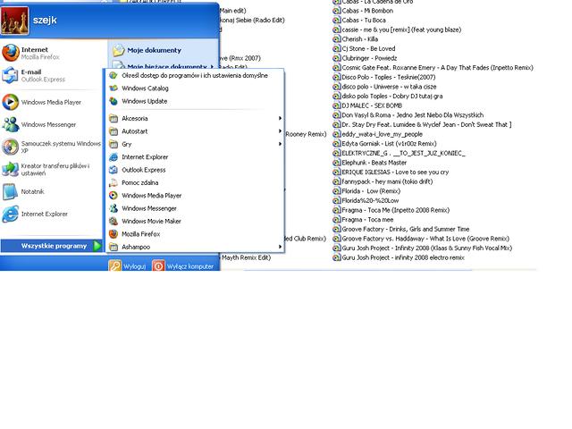Select file Fragma - Toca mee

[x=367, y=220]
